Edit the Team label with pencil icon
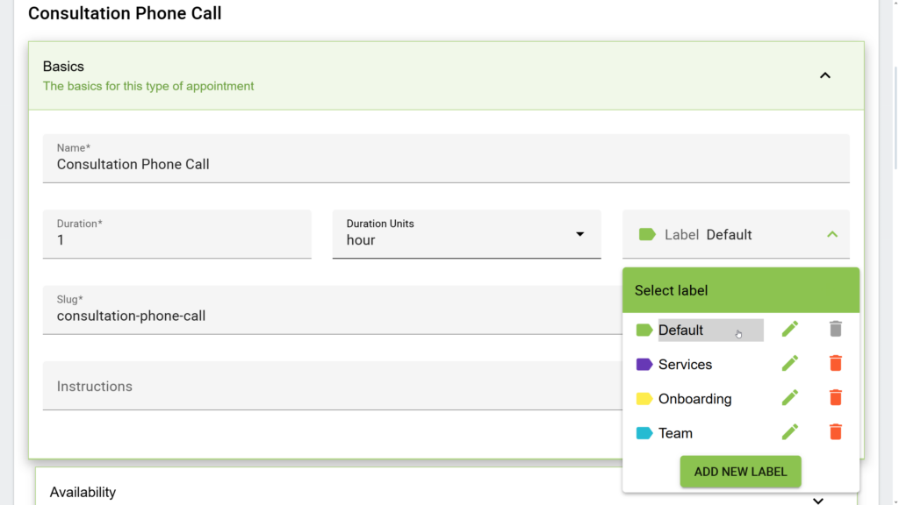Screen dimensions: 899x505 pos(789,431)
